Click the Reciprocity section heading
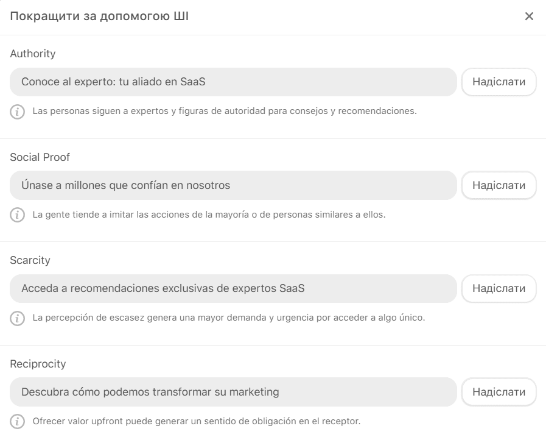 [x=38, y=364]
